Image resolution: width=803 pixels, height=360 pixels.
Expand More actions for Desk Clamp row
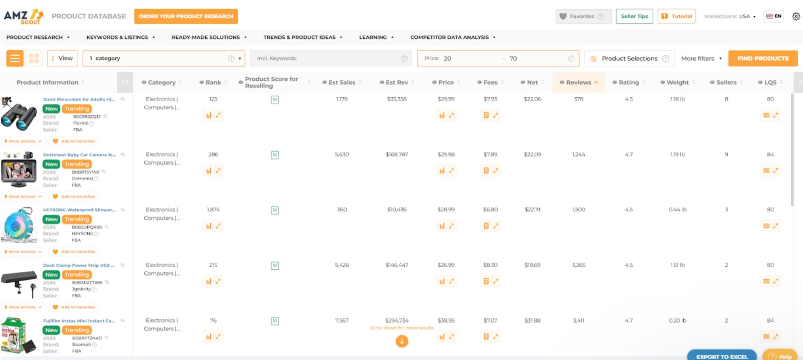(23, 307)
